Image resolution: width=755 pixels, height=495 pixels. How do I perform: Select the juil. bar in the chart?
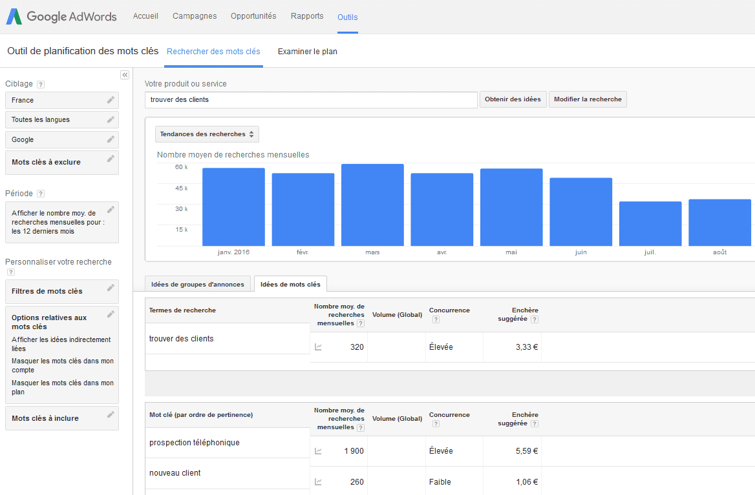(x=650, y=224)
